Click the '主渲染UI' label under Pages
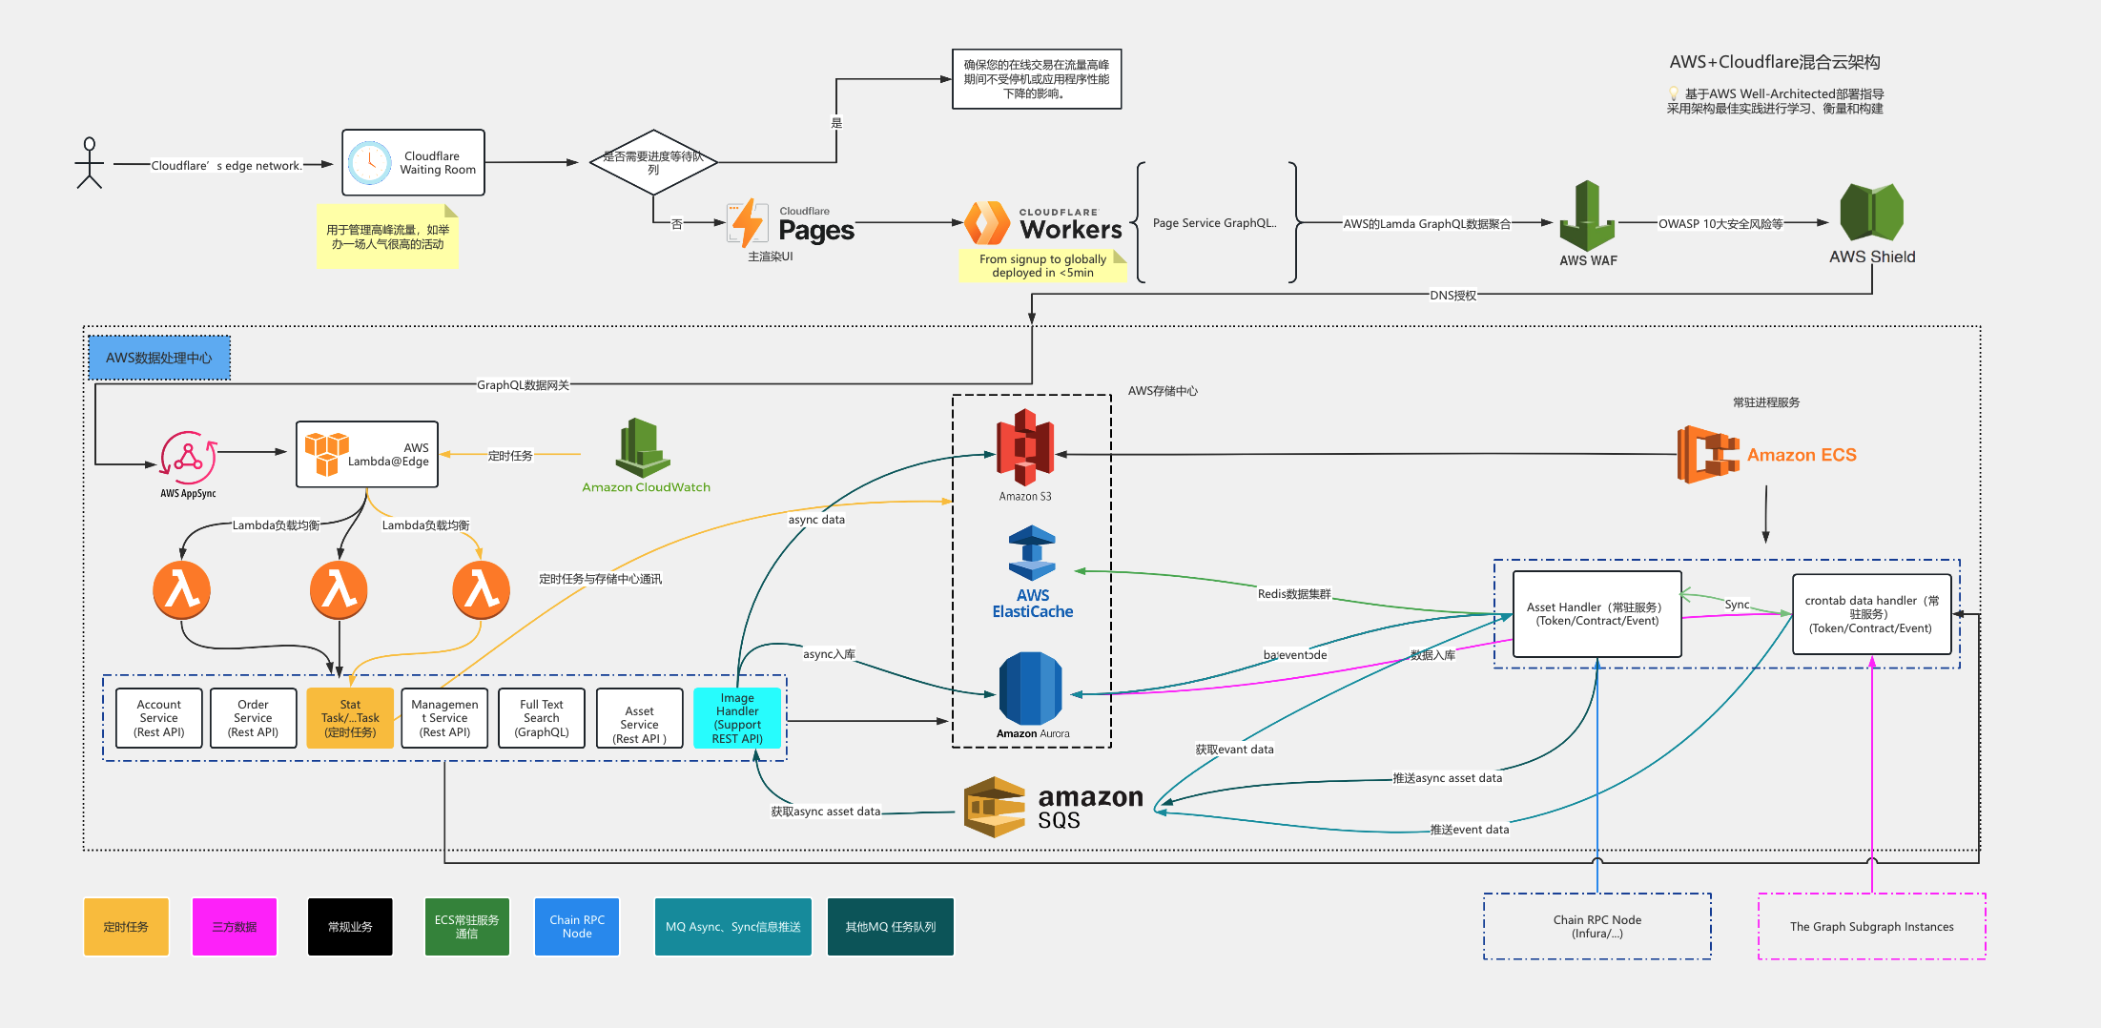 771,256
